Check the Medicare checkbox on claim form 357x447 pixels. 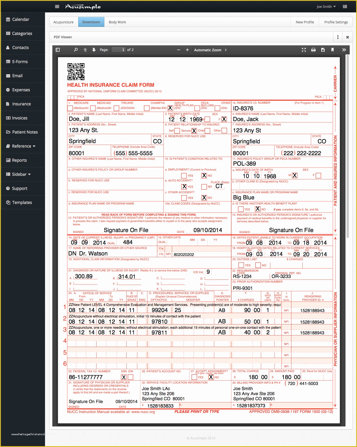(x=70, y=108)
